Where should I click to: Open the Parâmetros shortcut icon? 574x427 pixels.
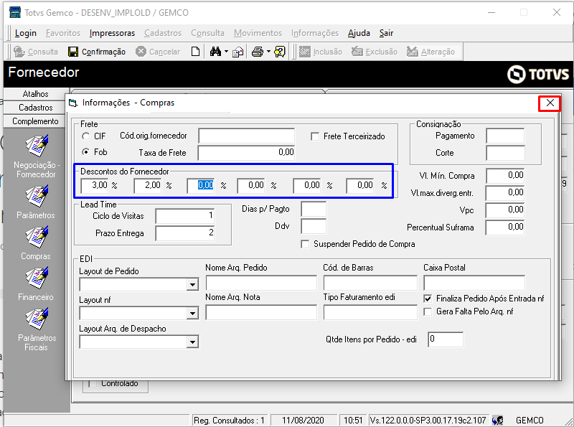coord(37,196)
